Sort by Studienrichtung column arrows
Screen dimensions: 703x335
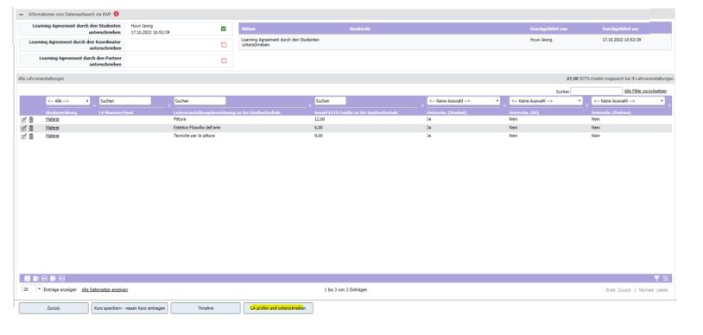click(94, 105)
